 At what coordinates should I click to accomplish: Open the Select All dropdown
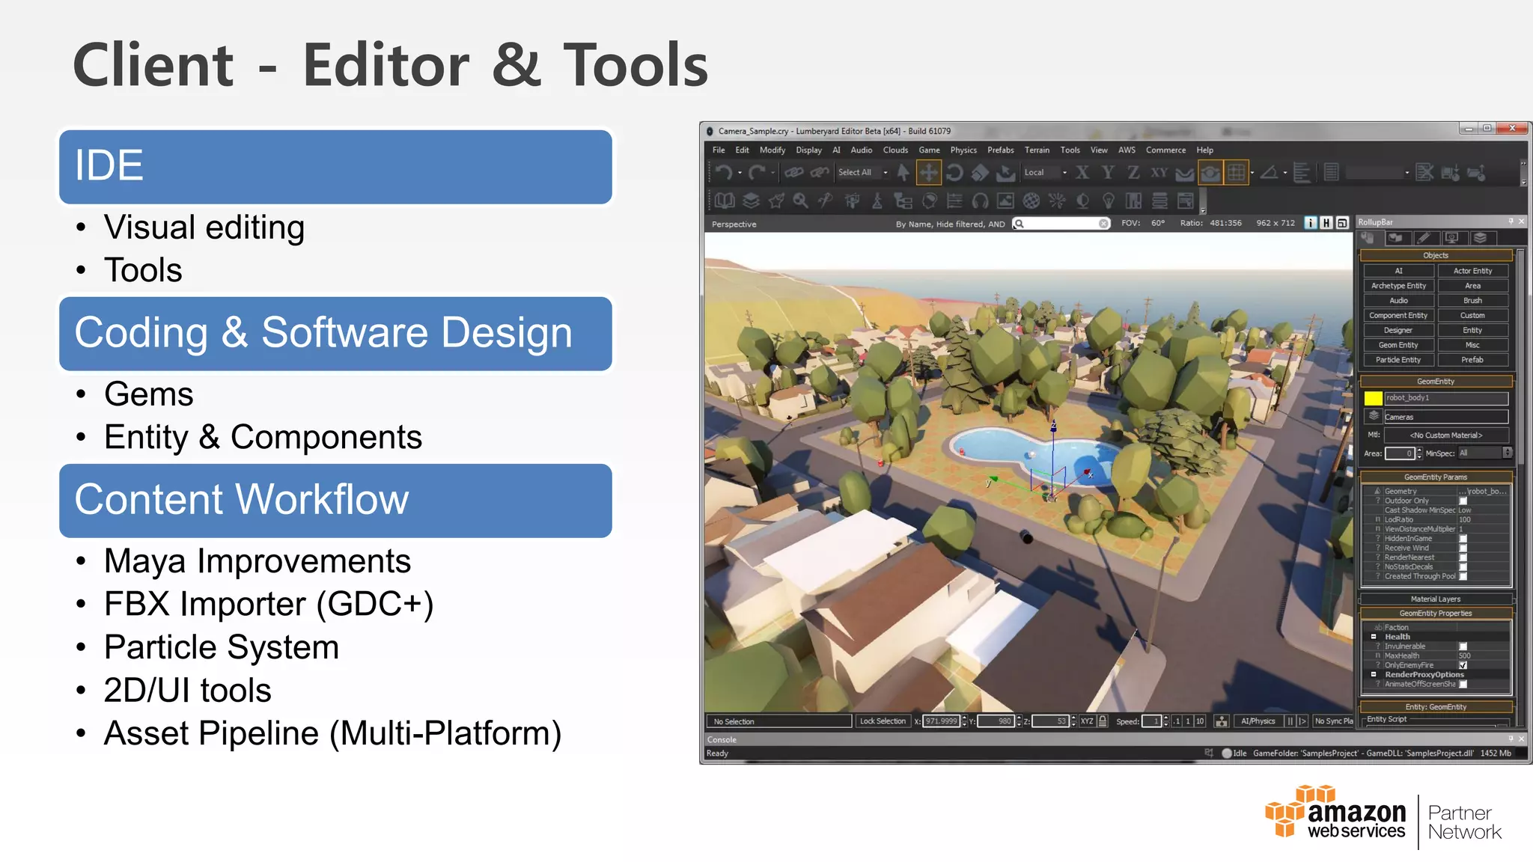click(x=886, y=173)
